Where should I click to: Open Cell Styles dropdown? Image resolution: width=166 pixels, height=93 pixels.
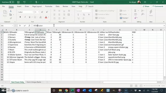pyautogui.click(x=101, y=18)
